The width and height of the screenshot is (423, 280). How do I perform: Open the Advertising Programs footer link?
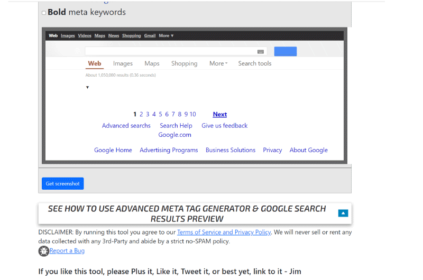coord(169,150)
